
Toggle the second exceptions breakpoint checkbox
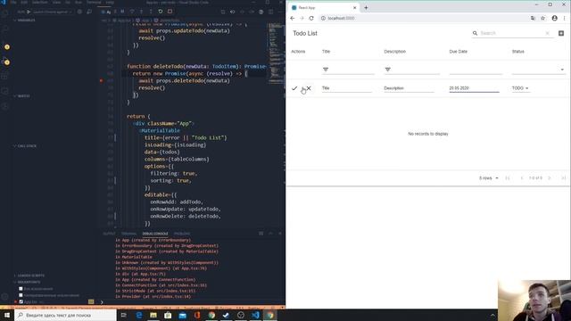click(x=21, y=295)
